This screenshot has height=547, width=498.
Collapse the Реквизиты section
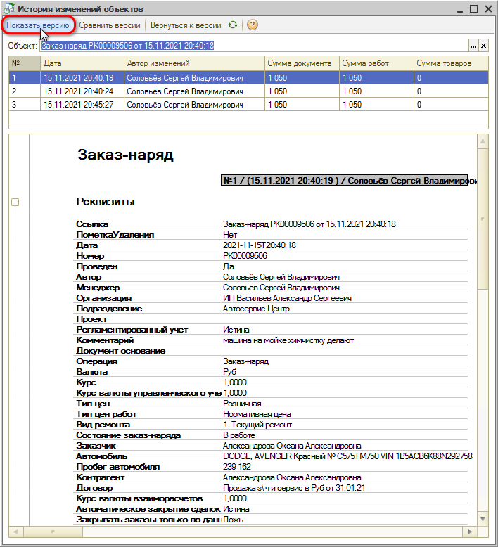(15, 202)
